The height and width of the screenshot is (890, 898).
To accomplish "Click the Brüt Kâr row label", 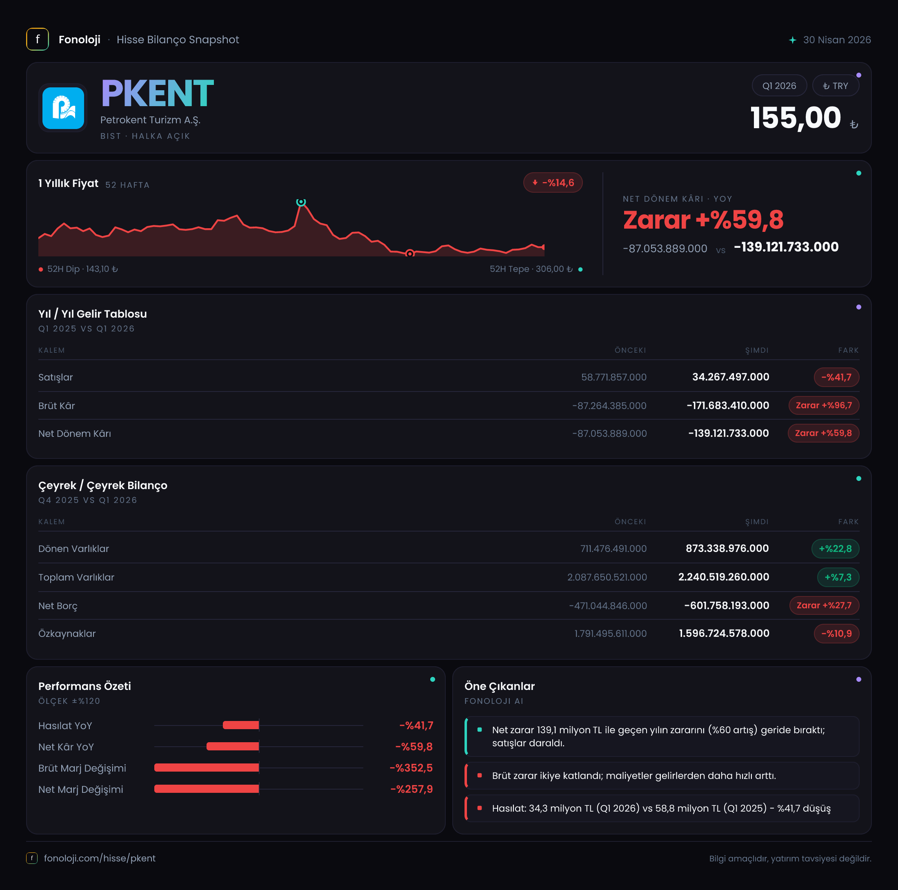I will click(57, 405).
